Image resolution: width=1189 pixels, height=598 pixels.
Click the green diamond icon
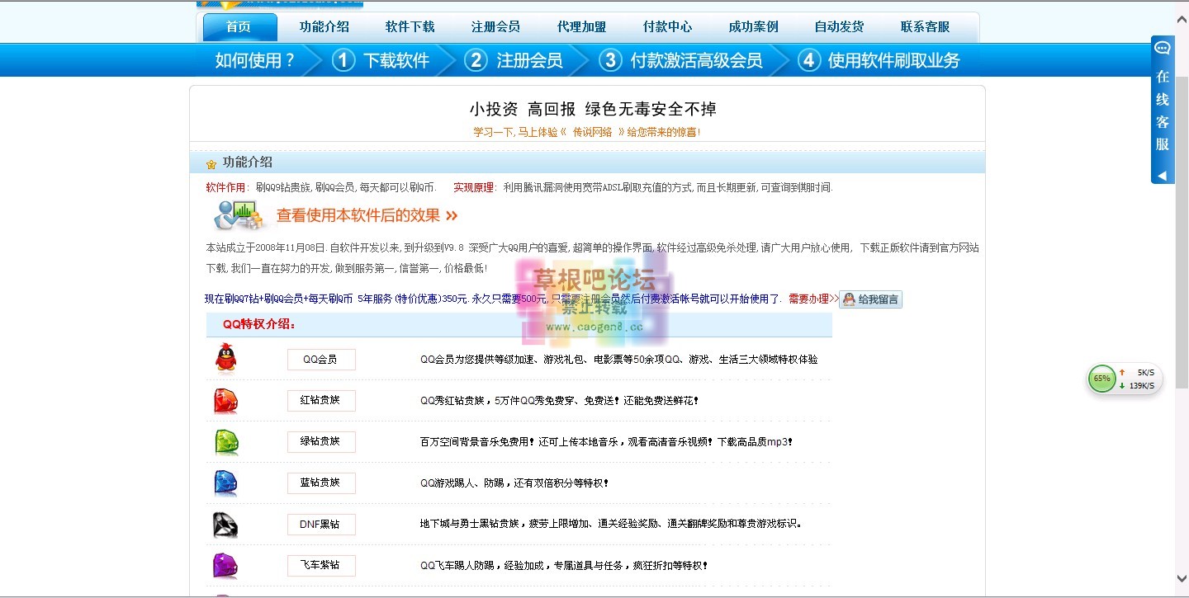(x=225, y=442)
